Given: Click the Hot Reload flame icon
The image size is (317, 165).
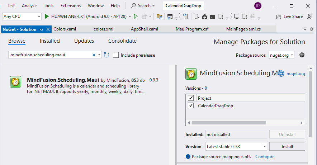Looking at the screenshot, I should (145, 16).
